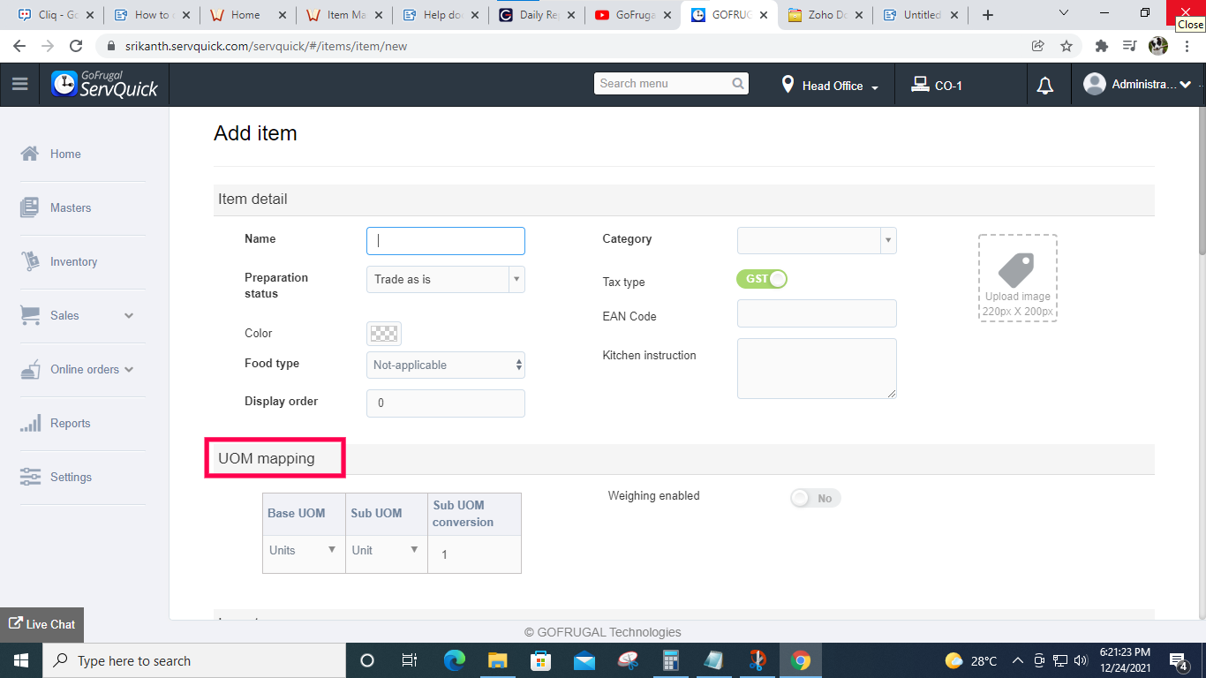
Task: Open the Chrome tab search chevron
Action: point(1064,12)
